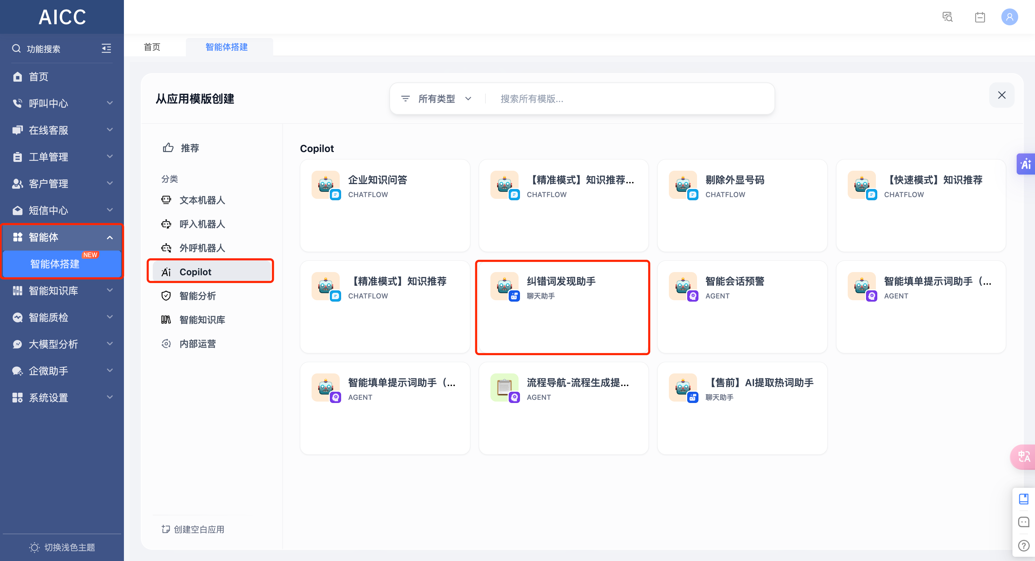The image size is (1035, 561).
Task: Close the template creation dialog
Action: pyautogui.click(x=1002, y=95)
